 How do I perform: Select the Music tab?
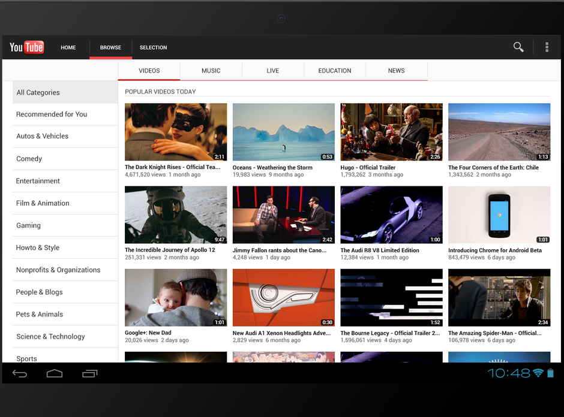(211, 71)
